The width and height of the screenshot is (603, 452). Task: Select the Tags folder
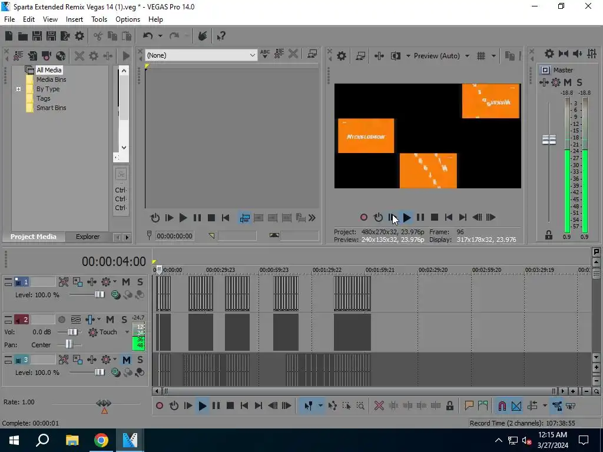pos(44,98)
